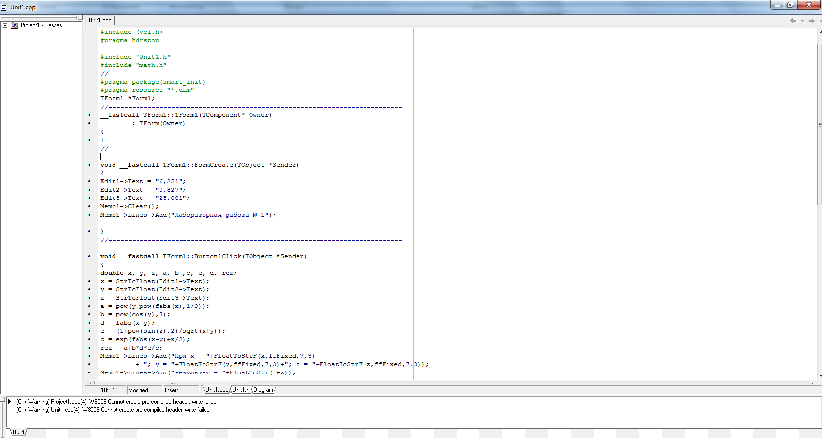Click the arrow marker beside Project1.cpp warning
The image size is (822, 438).
click(x=9, y=402)
